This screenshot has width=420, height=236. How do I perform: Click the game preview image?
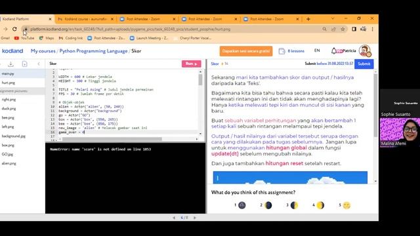[x=290, y=178]
